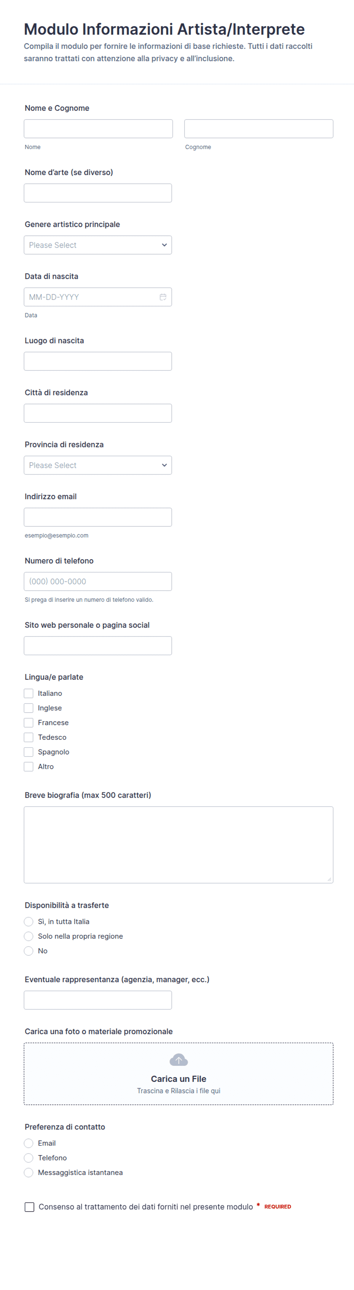This screenshot has height=1290, width=354.
Task: Click the Numero di telefono field
Action: pos(98,582)
